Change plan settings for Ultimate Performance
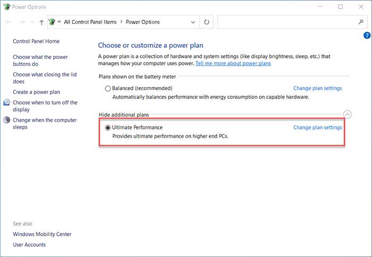The width and height of the screenshot is (372, 257). (x=317, y=127)
